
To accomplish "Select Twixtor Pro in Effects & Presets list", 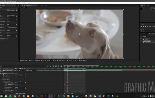I will coord(147,41).
